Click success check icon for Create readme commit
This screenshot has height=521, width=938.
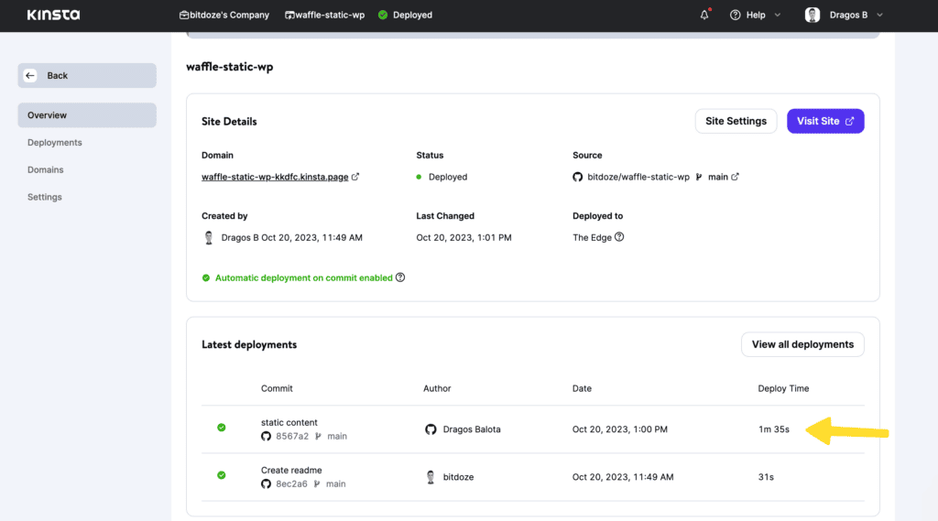[222, 475]
